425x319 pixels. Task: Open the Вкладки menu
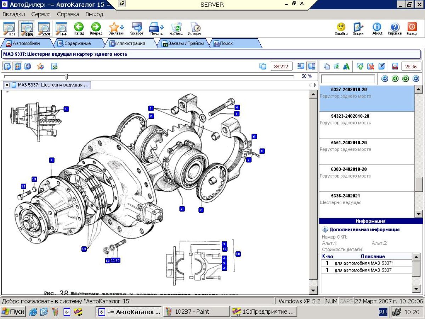pos(14,15)
